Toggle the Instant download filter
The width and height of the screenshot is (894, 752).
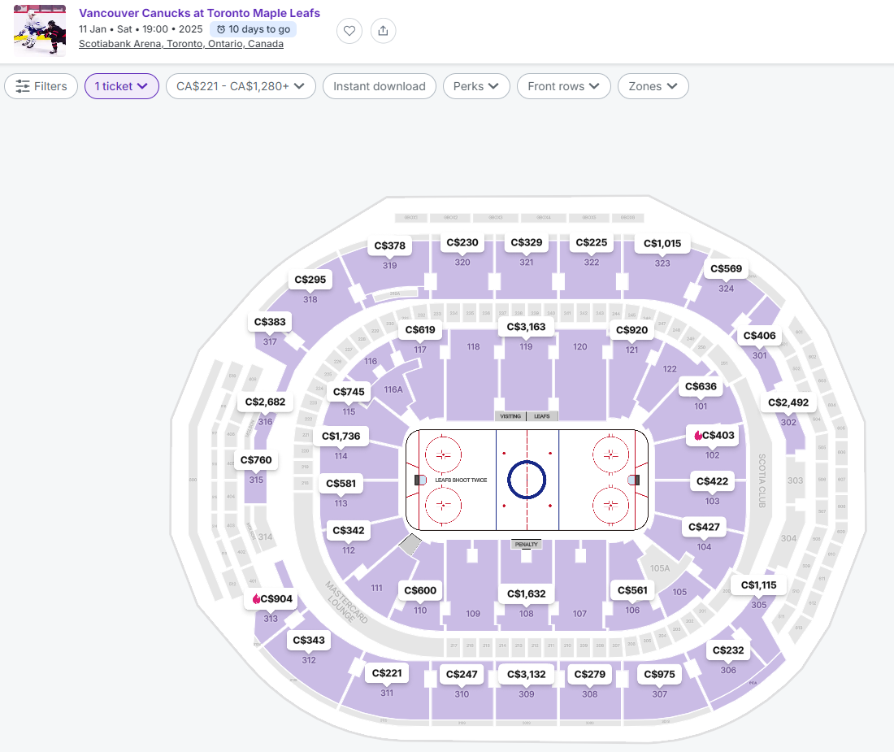[380, 86]
